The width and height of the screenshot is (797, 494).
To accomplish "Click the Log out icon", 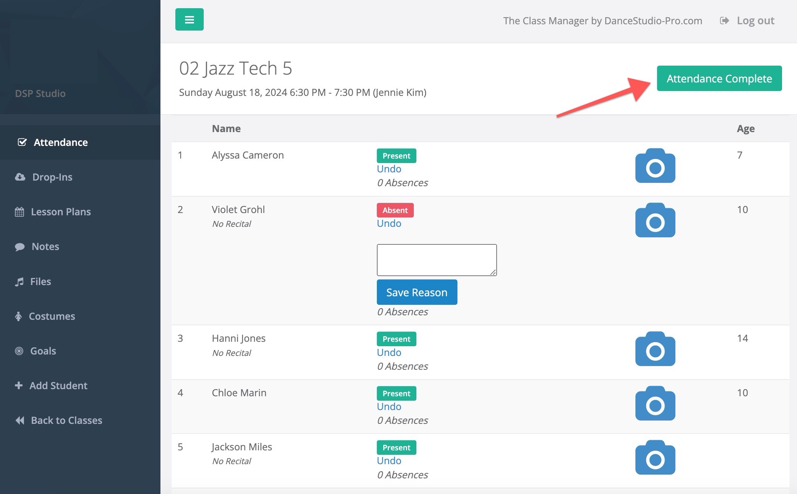I will [724, 21].
